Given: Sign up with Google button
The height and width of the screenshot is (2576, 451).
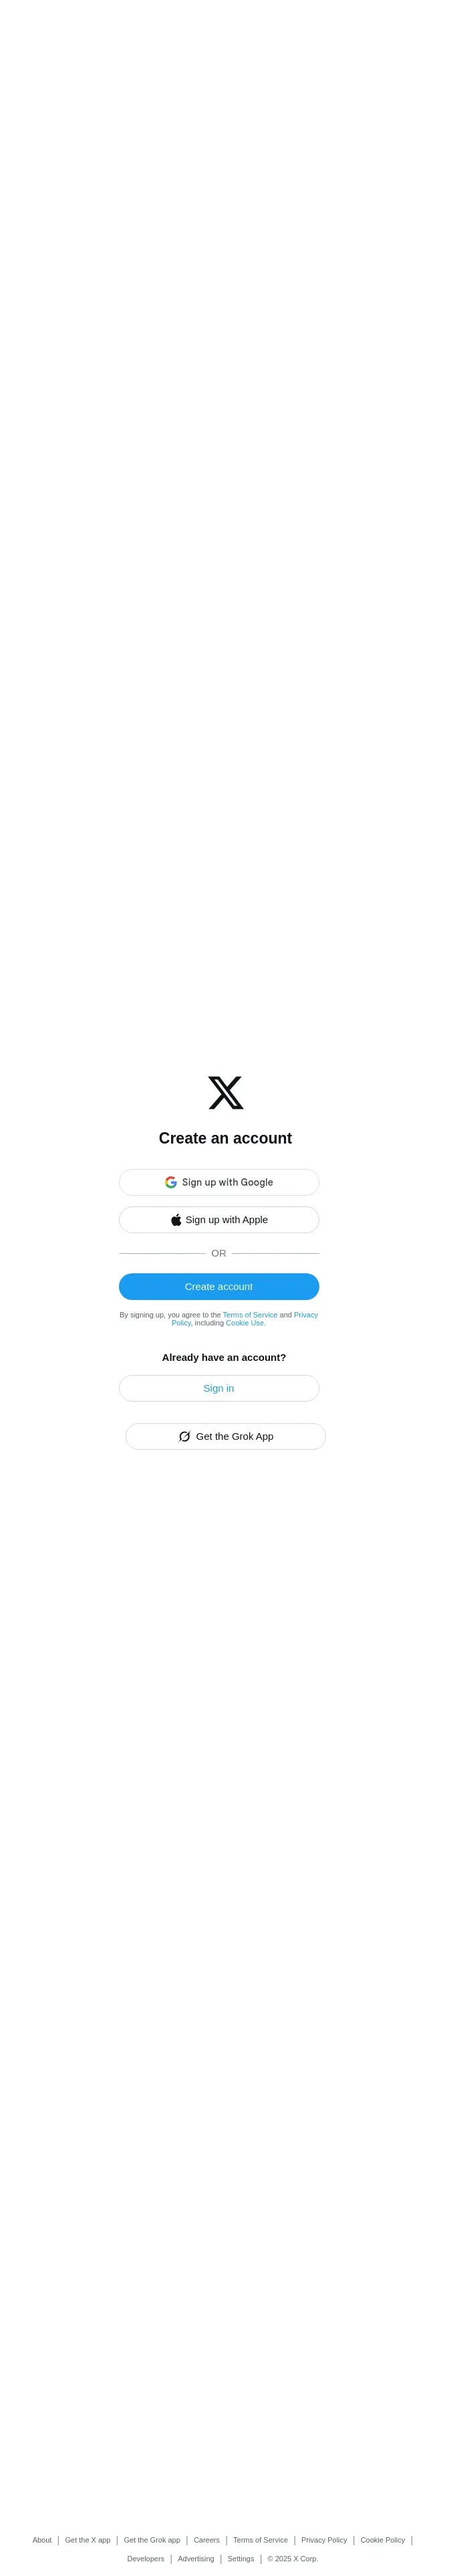Looking at the screenshot, I should coord(219,1182).
